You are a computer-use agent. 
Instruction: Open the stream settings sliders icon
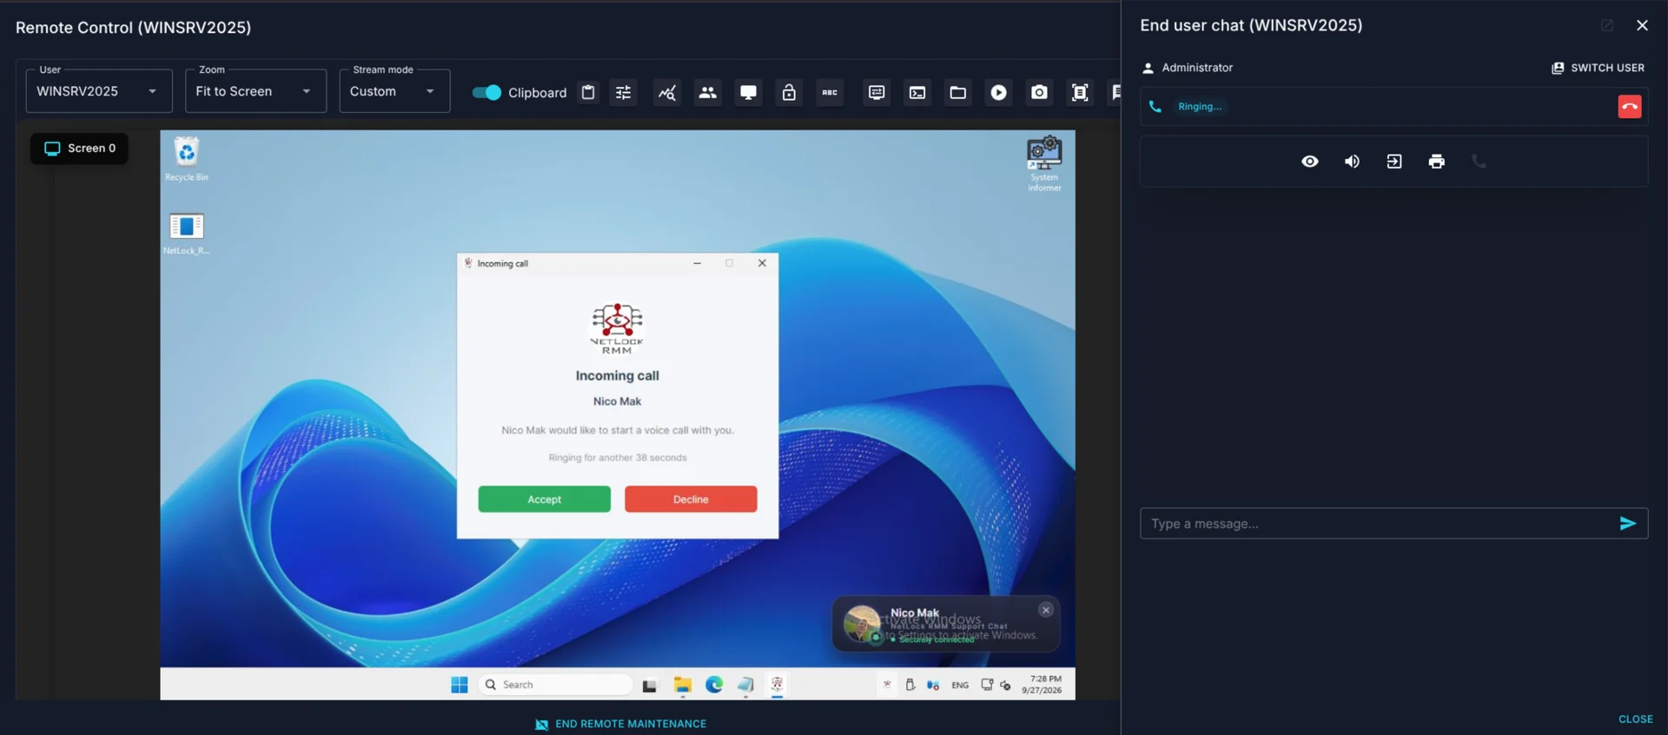624,92
